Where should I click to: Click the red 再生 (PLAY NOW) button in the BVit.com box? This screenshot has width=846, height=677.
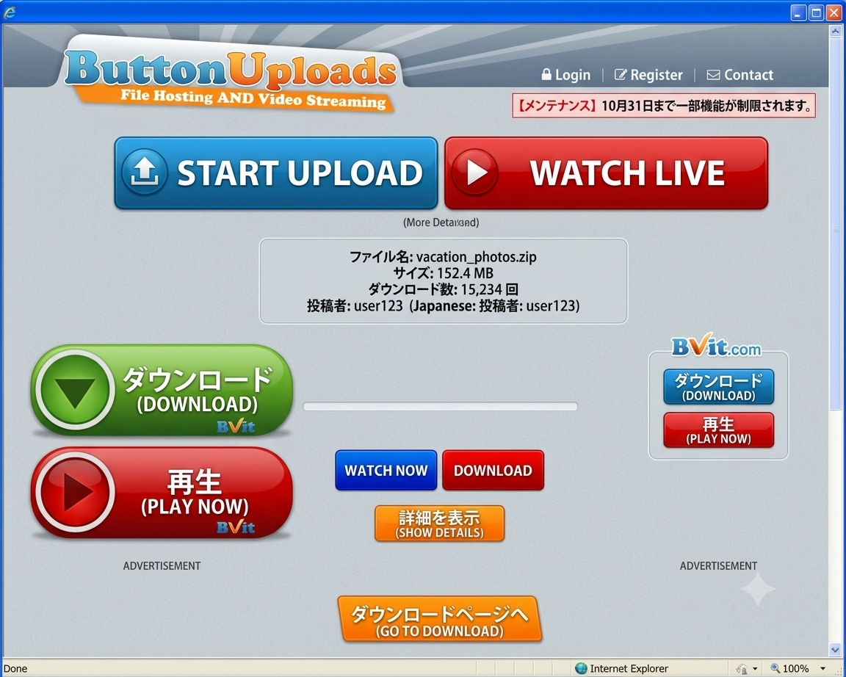(718, 430)
